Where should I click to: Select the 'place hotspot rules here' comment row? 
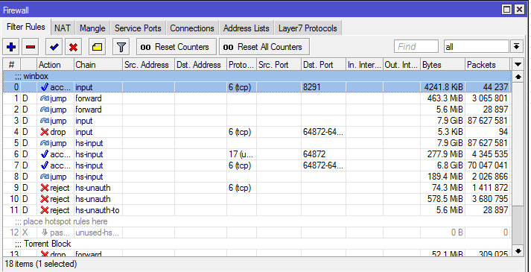point(257,221)
